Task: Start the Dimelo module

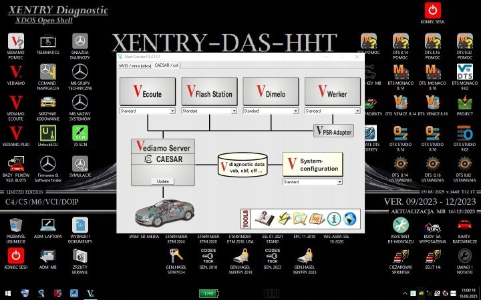Action: click(x=271, y=91)
